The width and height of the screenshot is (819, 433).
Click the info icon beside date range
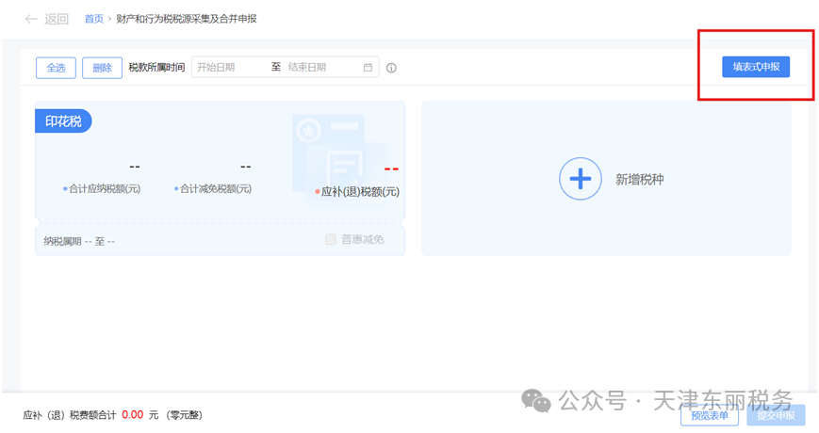pyautogui.click(x=391, y=68)
